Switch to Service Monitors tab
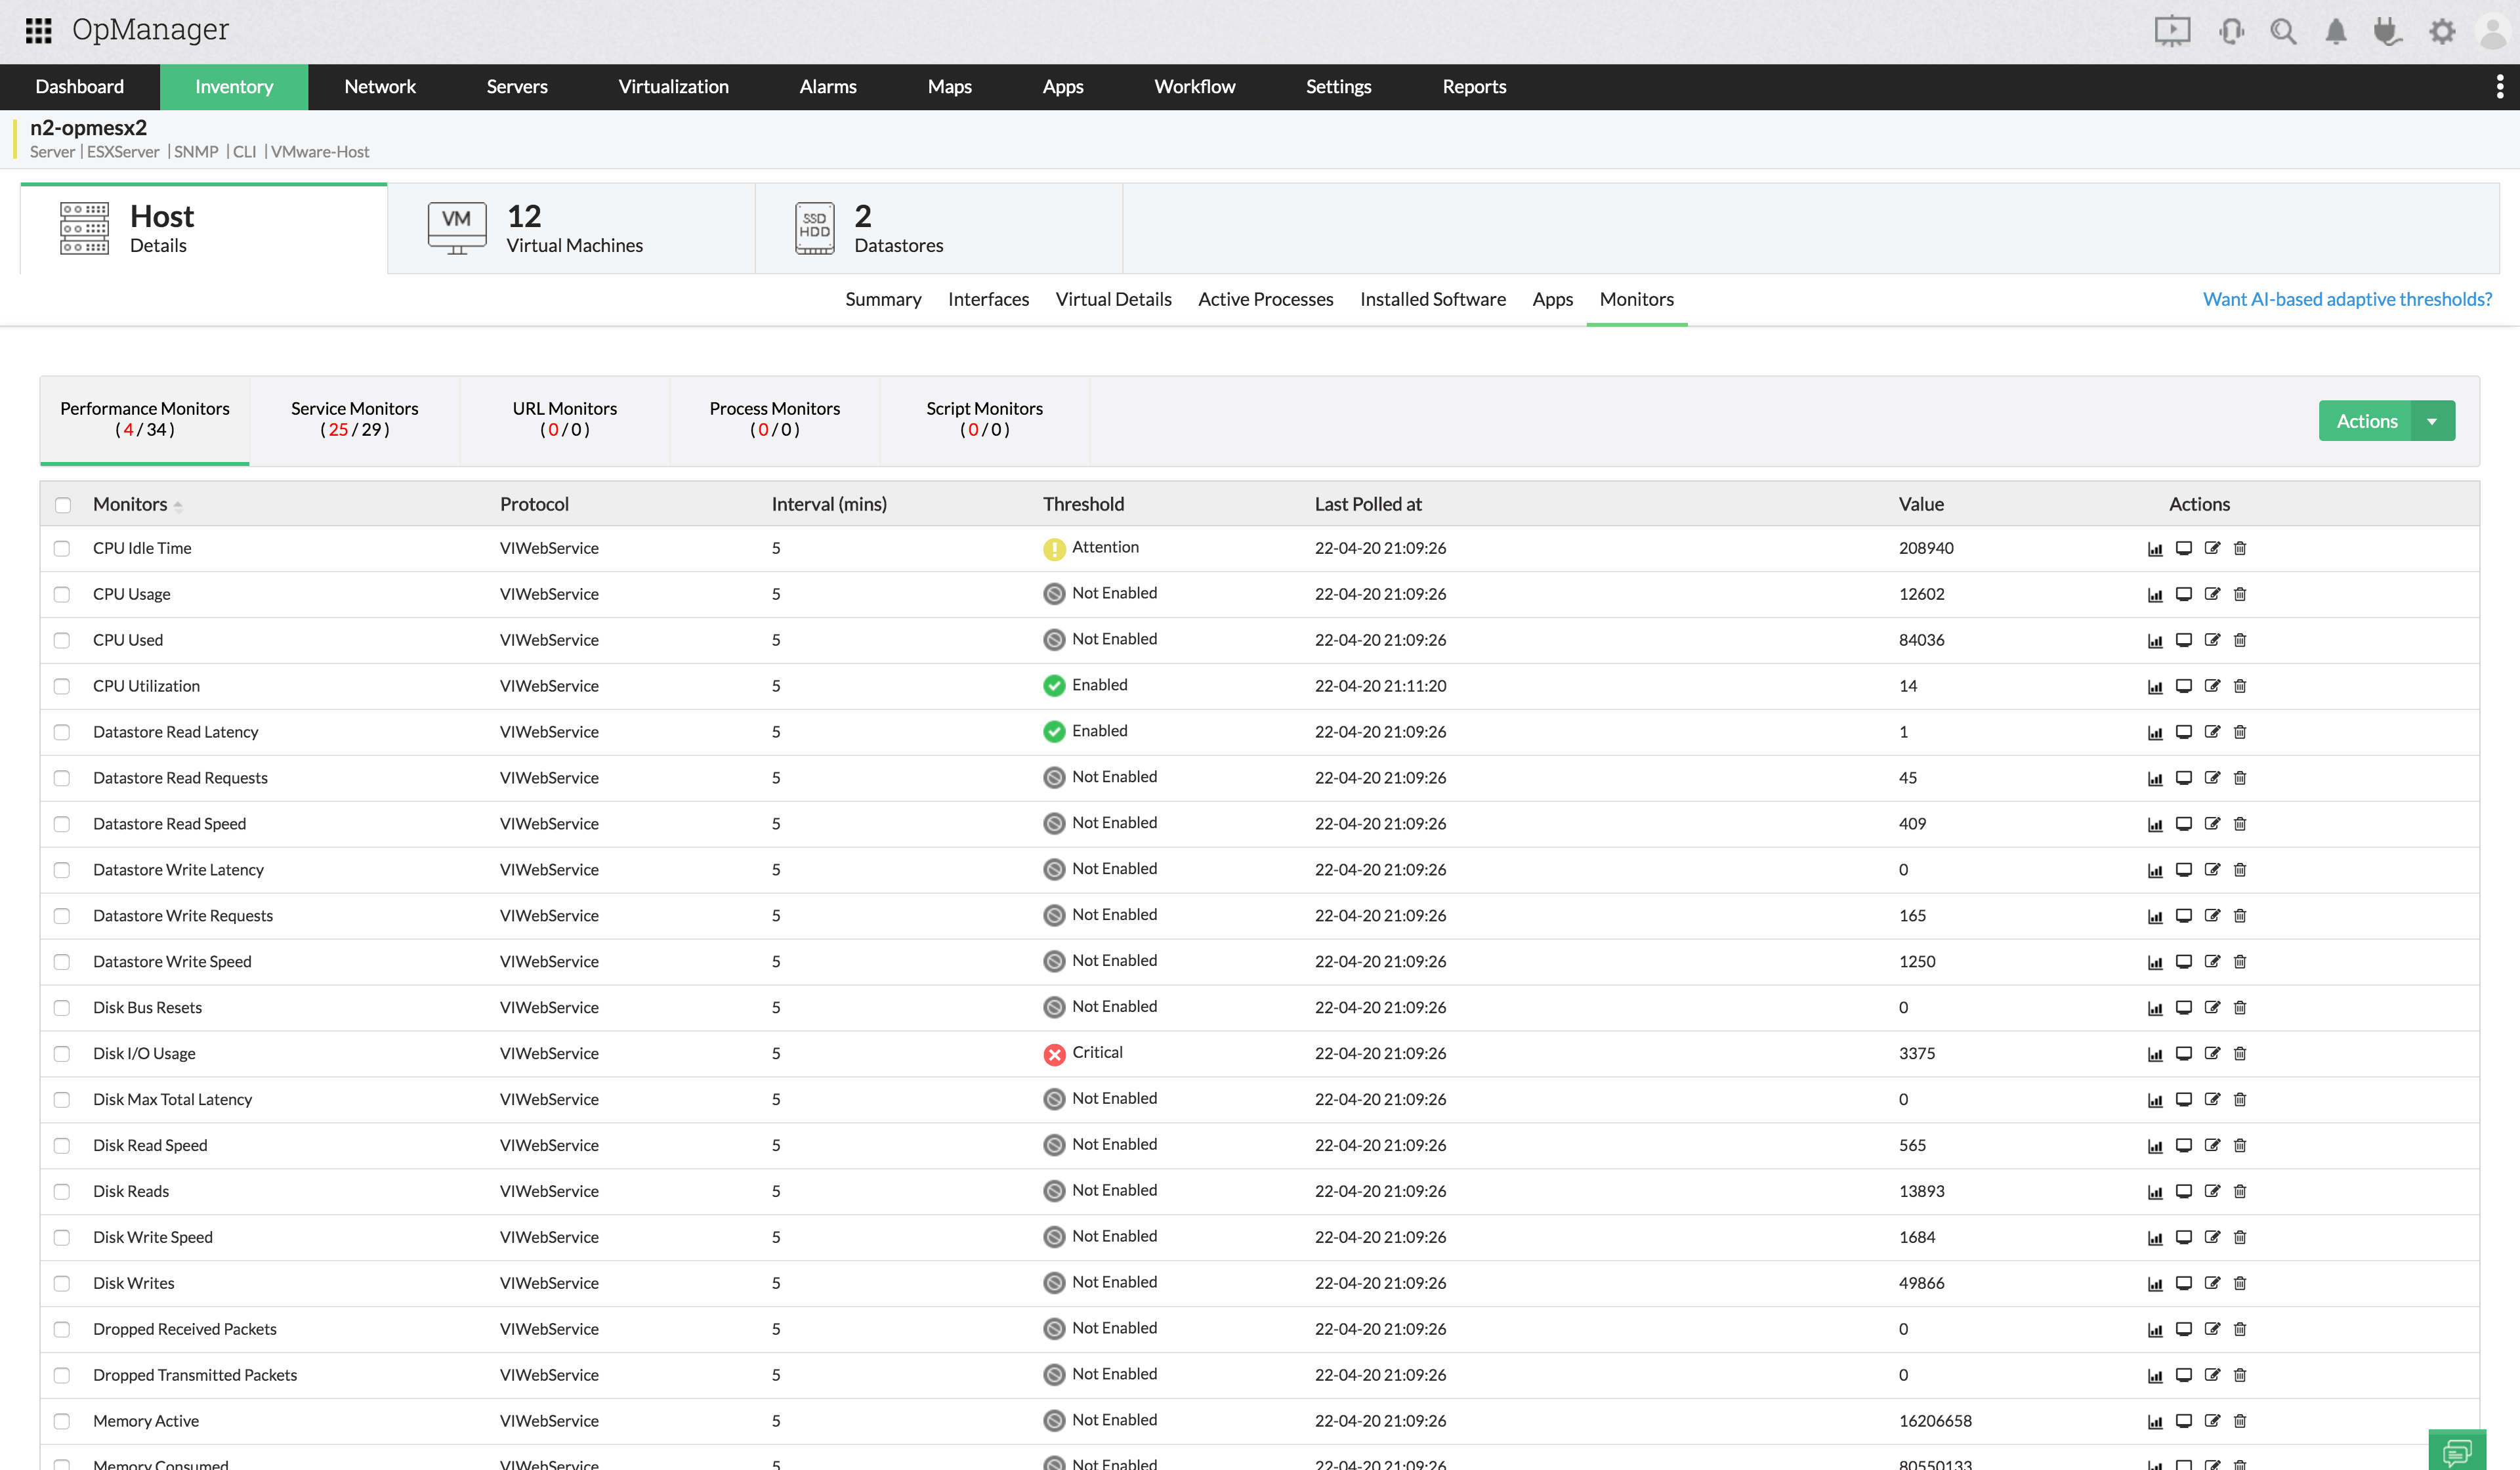The width and height of the screenshot is (2520, 1470). (354, 419)
